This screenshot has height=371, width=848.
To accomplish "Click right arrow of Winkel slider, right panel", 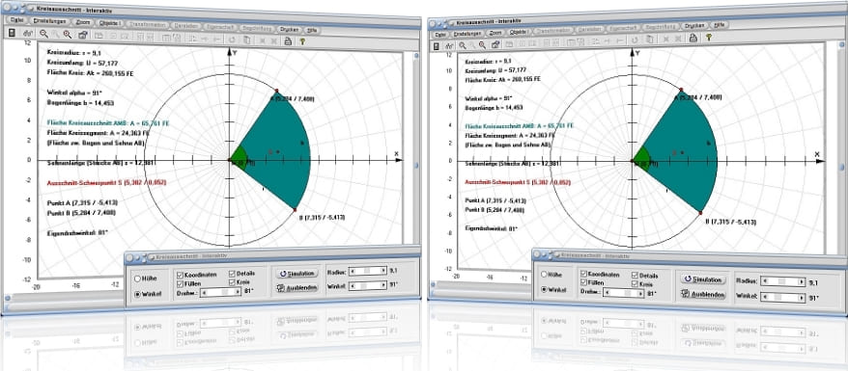I will click(802, 297).
